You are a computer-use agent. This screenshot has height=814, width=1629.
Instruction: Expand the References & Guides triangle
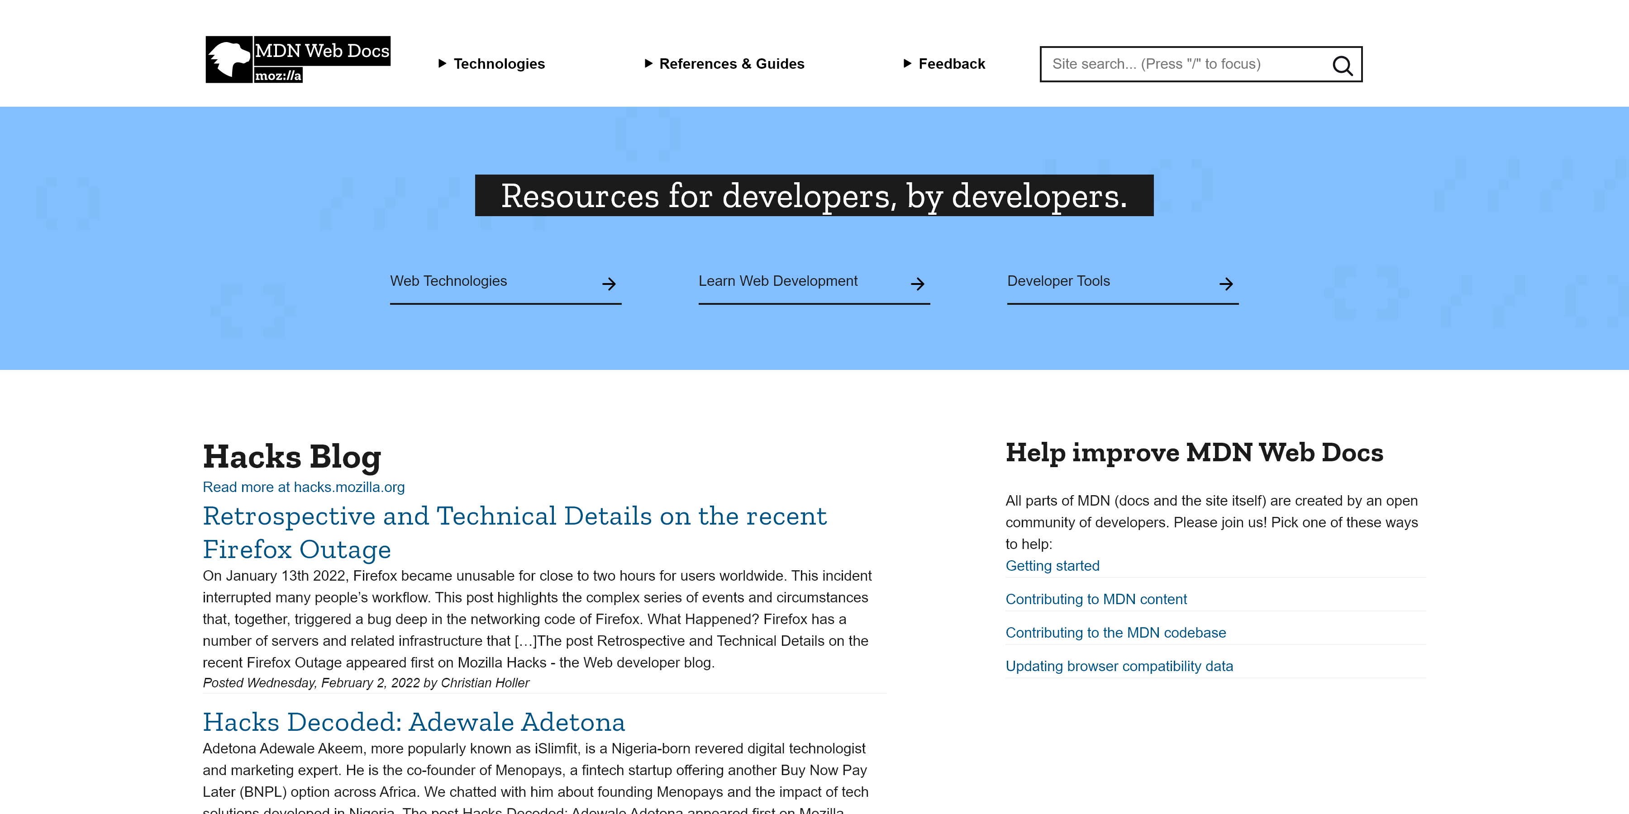[x=648, y=63]
